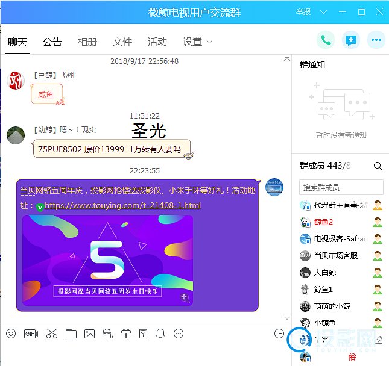The height and width of the screenshot is (366, 389).
Task: Click sender name [幼鲸] 嗯~！现实
Action: (x=65, y=130)
